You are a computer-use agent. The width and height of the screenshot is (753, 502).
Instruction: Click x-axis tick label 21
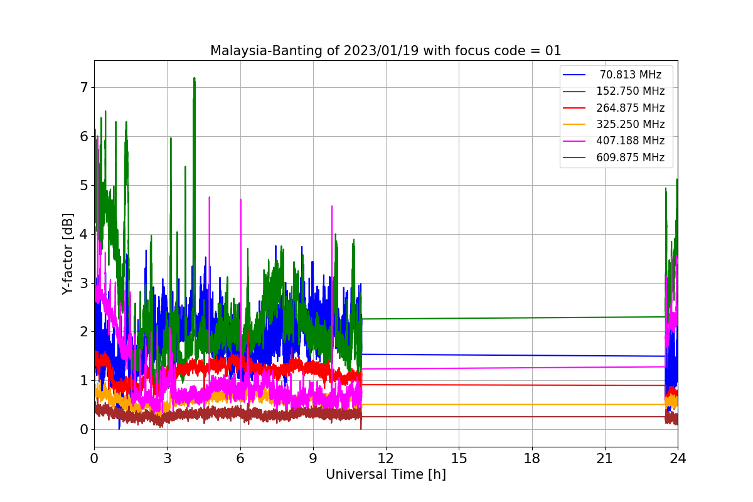(605, 458)
